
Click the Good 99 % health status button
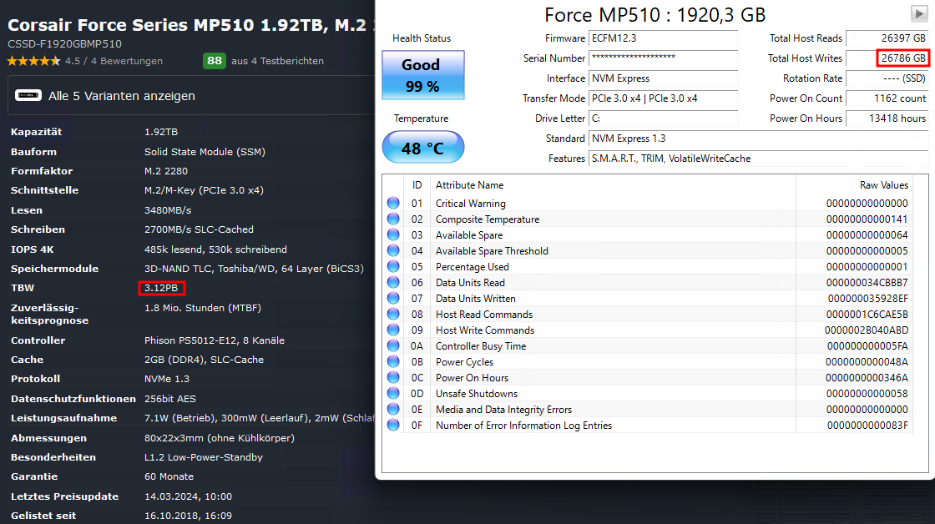point(422,75)
